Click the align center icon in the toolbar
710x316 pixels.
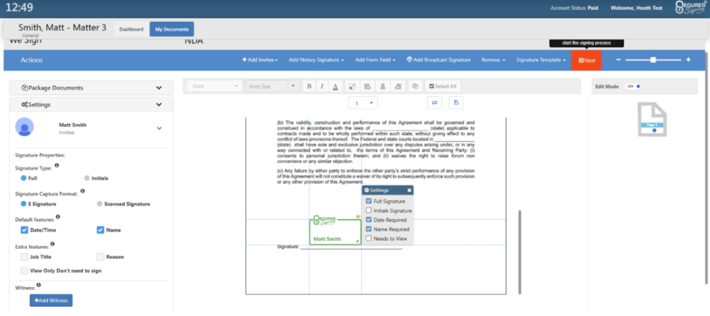(x=383, y=86)
